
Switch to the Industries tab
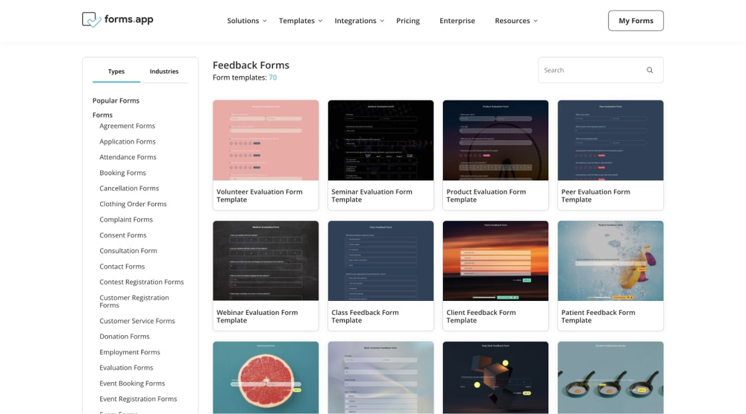(164, 71)
